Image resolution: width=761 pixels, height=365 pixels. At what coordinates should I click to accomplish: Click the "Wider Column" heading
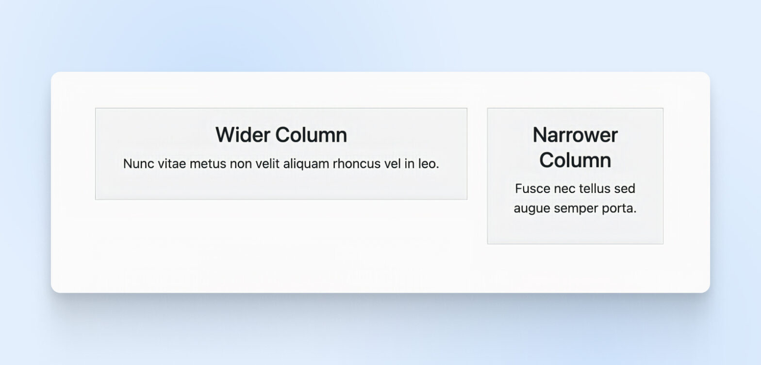click(x=281, y=135)
